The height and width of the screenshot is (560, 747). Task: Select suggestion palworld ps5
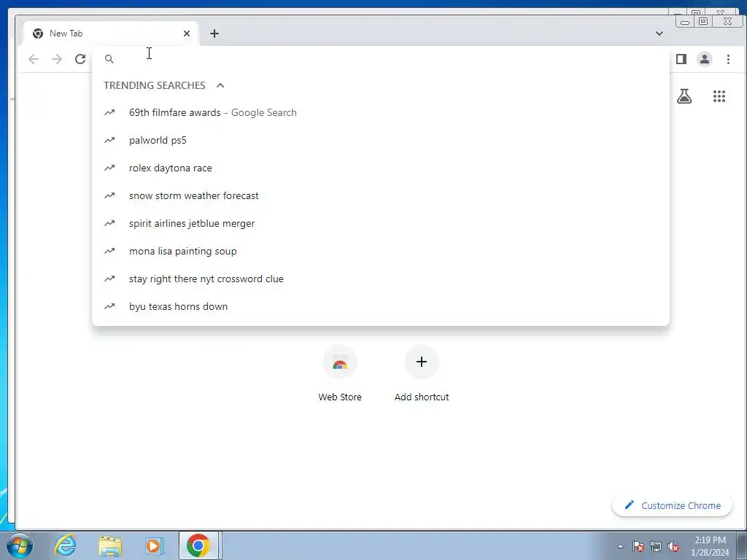(x=381, y=141)
